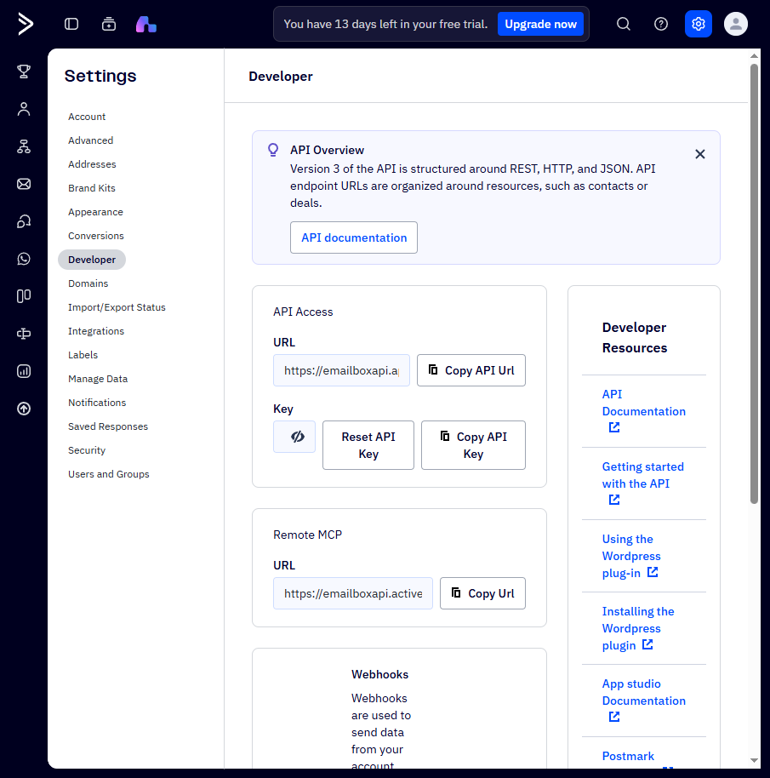Click the scrollbar down arrow

(754, 760)
